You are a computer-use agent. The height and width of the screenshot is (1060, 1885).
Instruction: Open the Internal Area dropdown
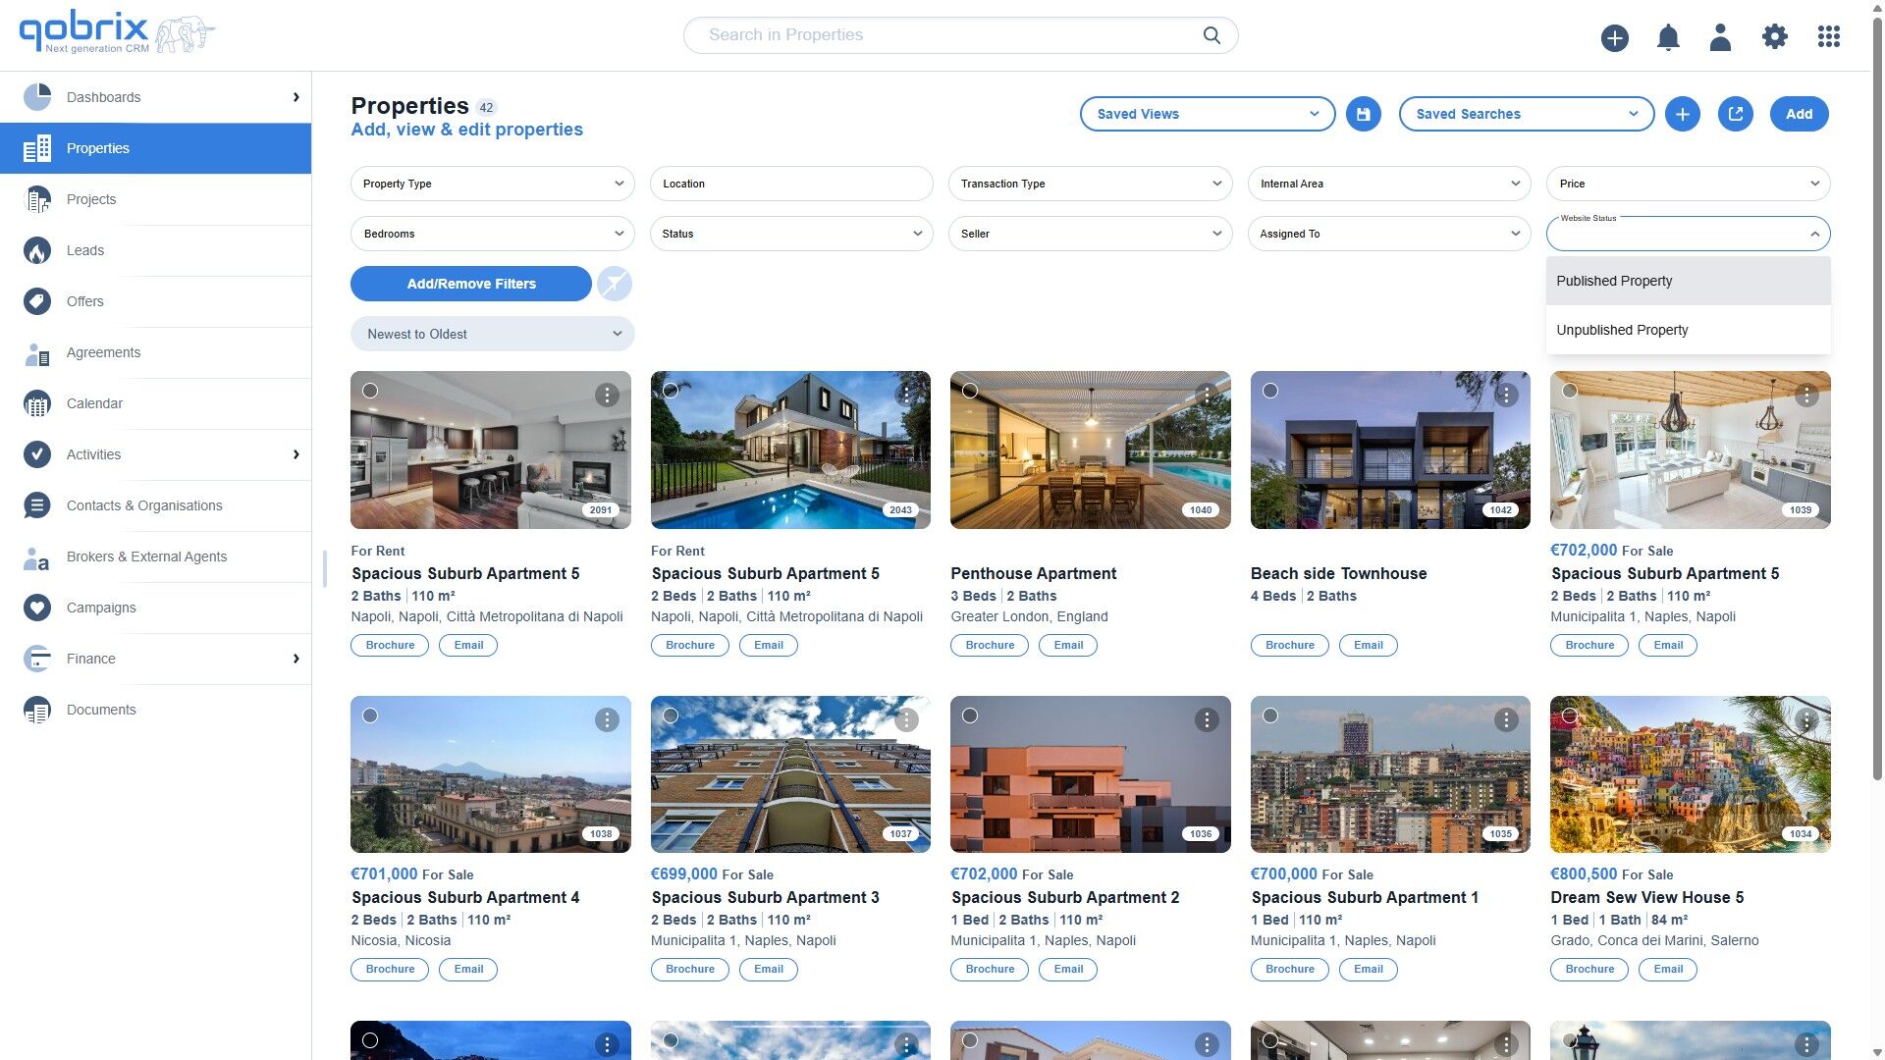pos(1389,184)
